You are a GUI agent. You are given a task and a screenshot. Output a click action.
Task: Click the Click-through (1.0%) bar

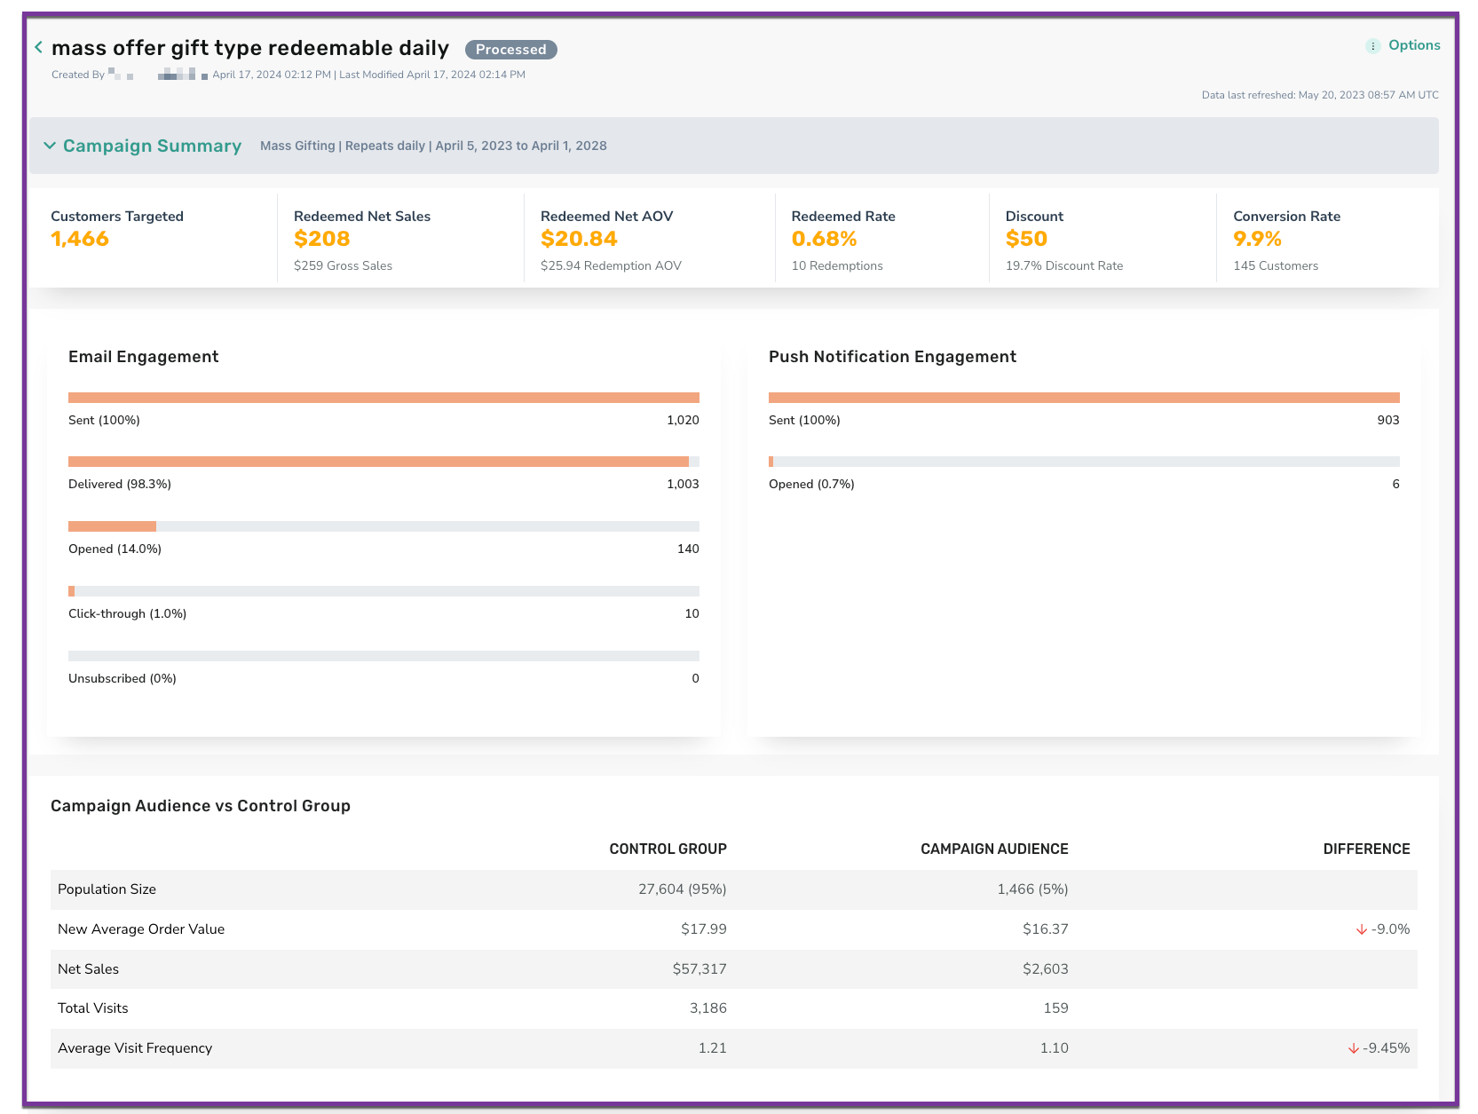(x=383, y=591)
